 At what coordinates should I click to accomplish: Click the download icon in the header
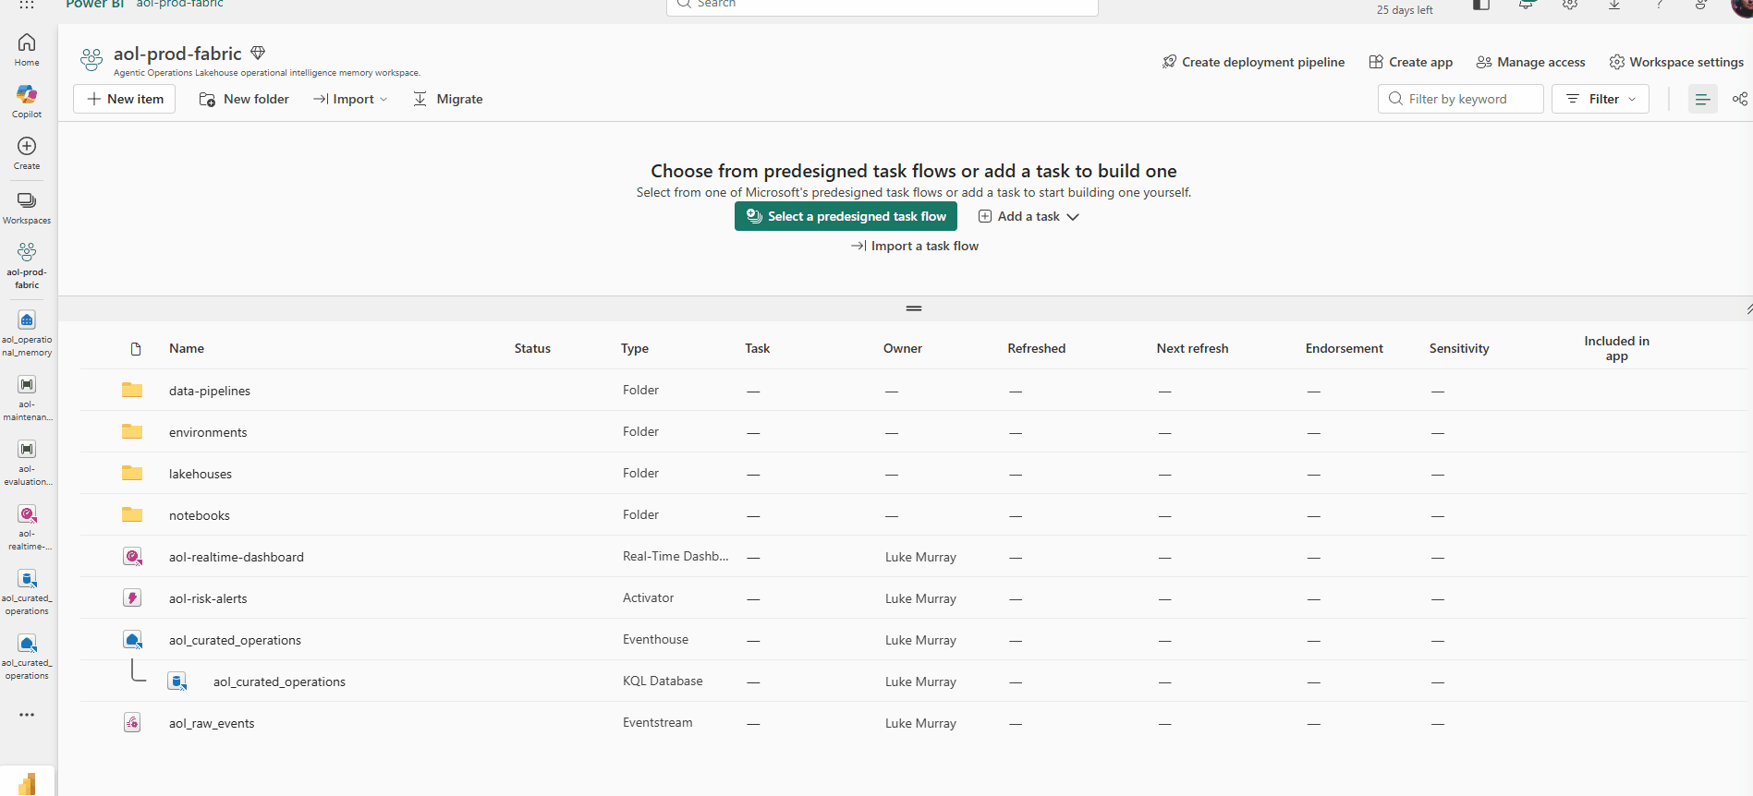(x=1614, y=5)
